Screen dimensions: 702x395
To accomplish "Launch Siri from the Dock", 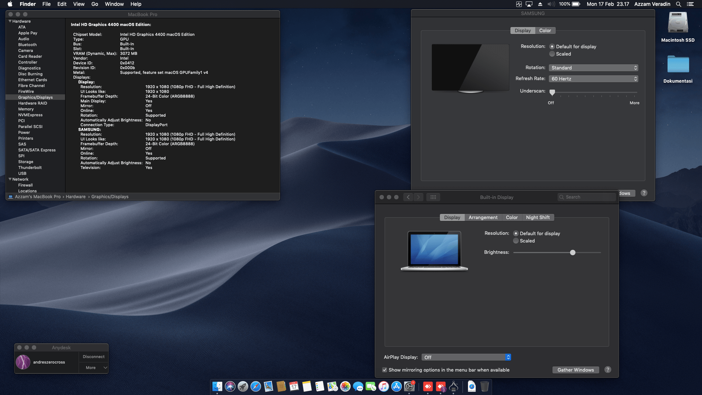I will [230, 386].
